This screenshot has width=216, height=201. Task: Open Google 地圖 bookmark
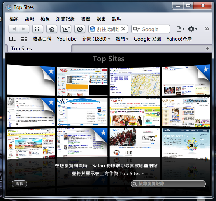click(x=147, y=39)
